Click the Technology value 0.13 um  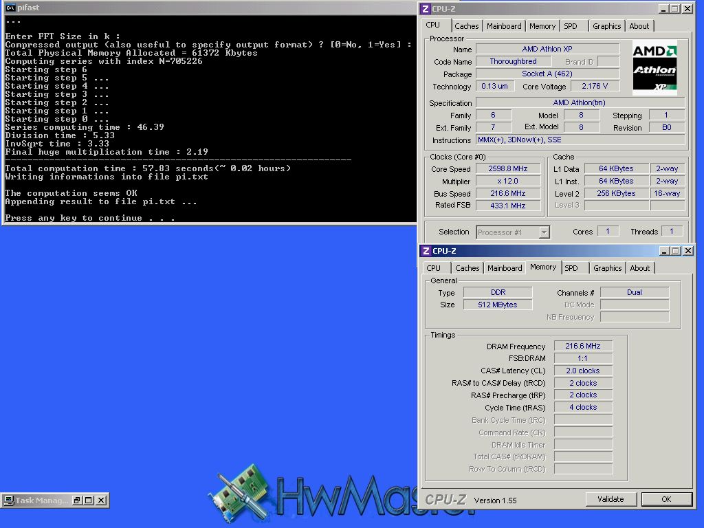tap(494, 86)
